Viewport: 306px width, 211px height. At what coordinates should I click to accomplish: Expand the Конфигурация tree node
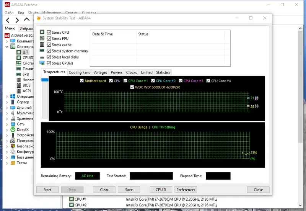point(7,152)
